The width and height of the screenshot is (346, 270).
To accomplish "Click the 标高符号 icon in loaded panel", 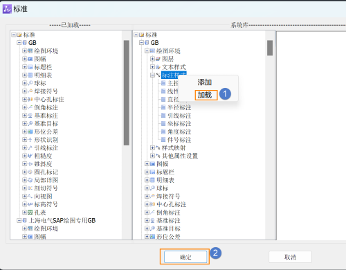I will (30, 204).
